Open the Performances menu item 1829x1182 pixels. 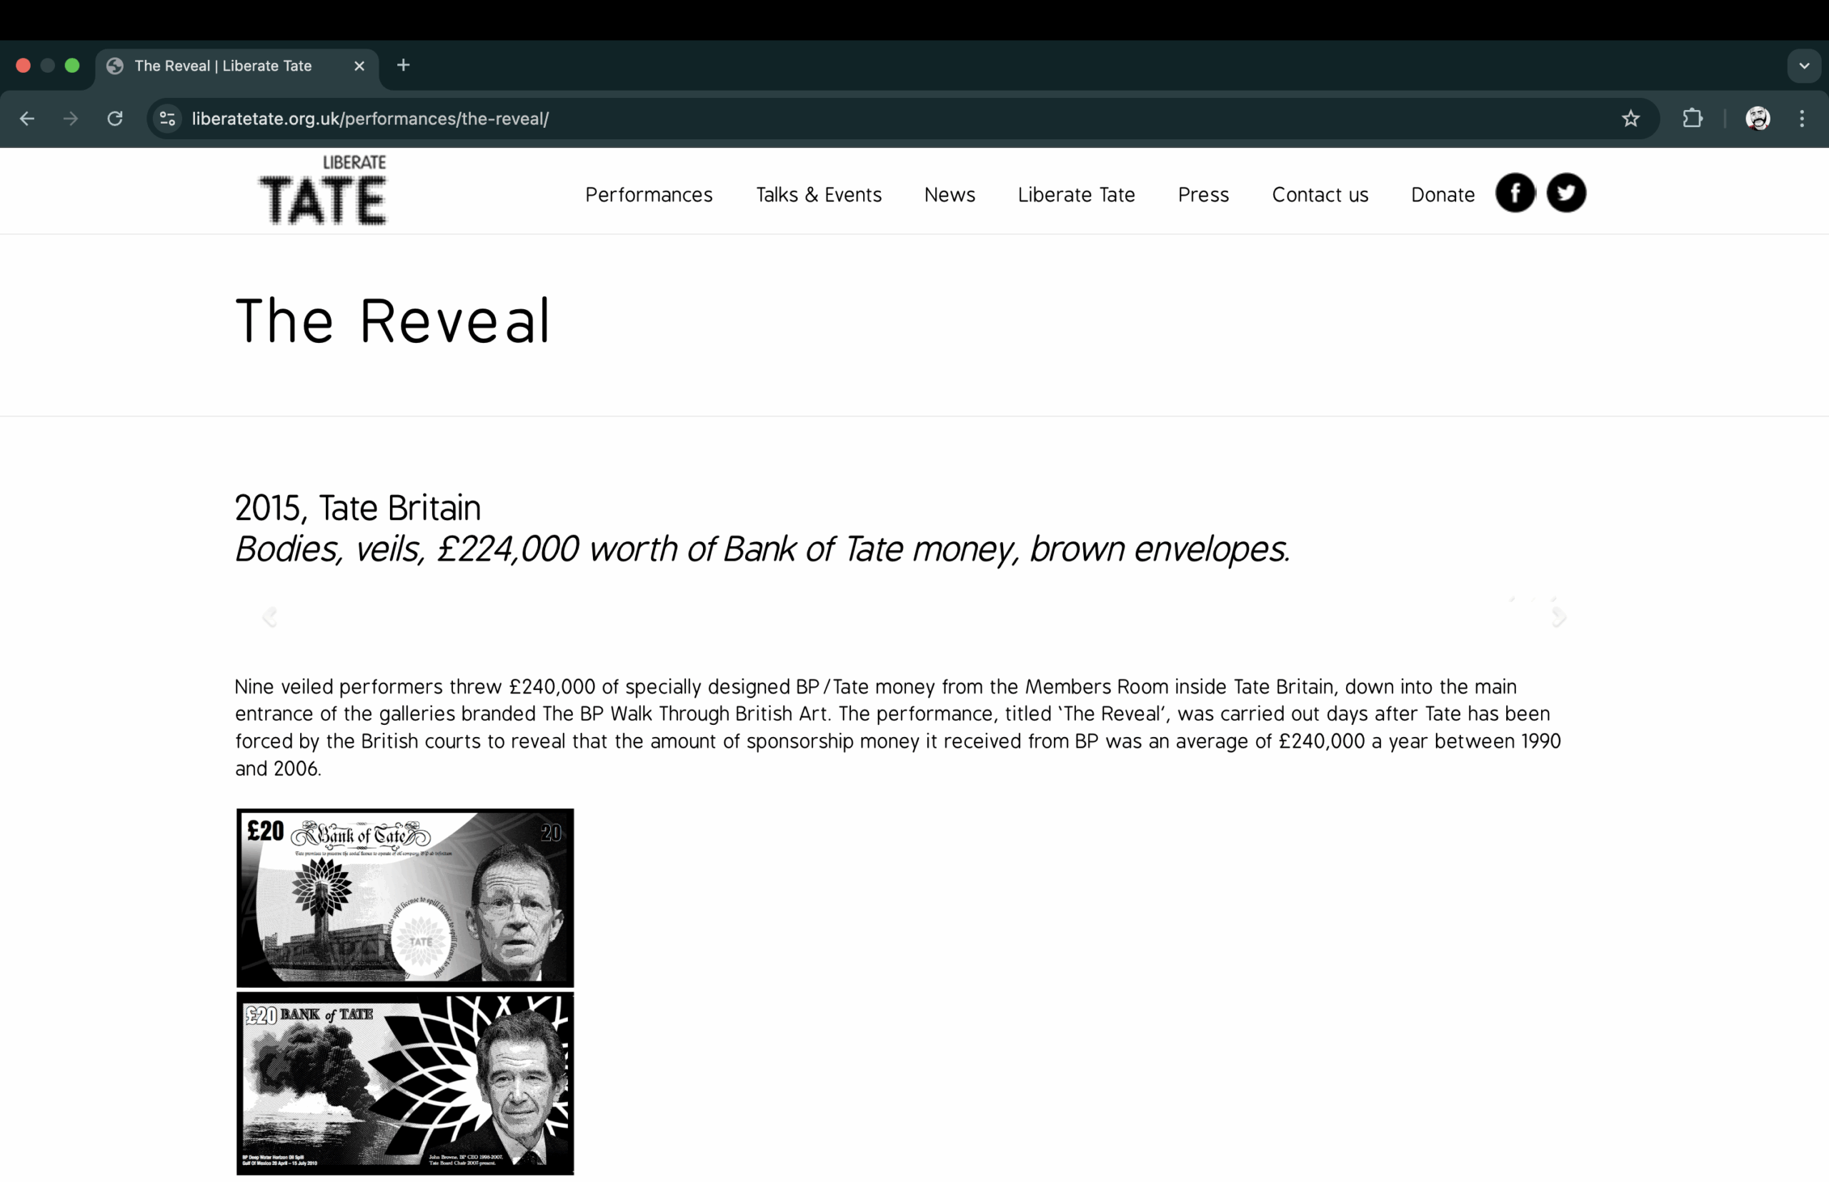pyautogui.click(x=648, y=195)
